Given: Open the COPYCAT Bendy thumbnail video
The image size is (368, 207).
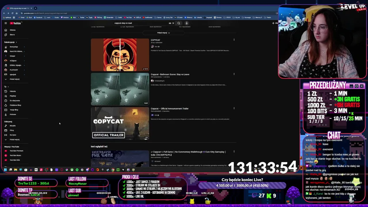Looking at the screenshot, I should (x=120, y=55).
